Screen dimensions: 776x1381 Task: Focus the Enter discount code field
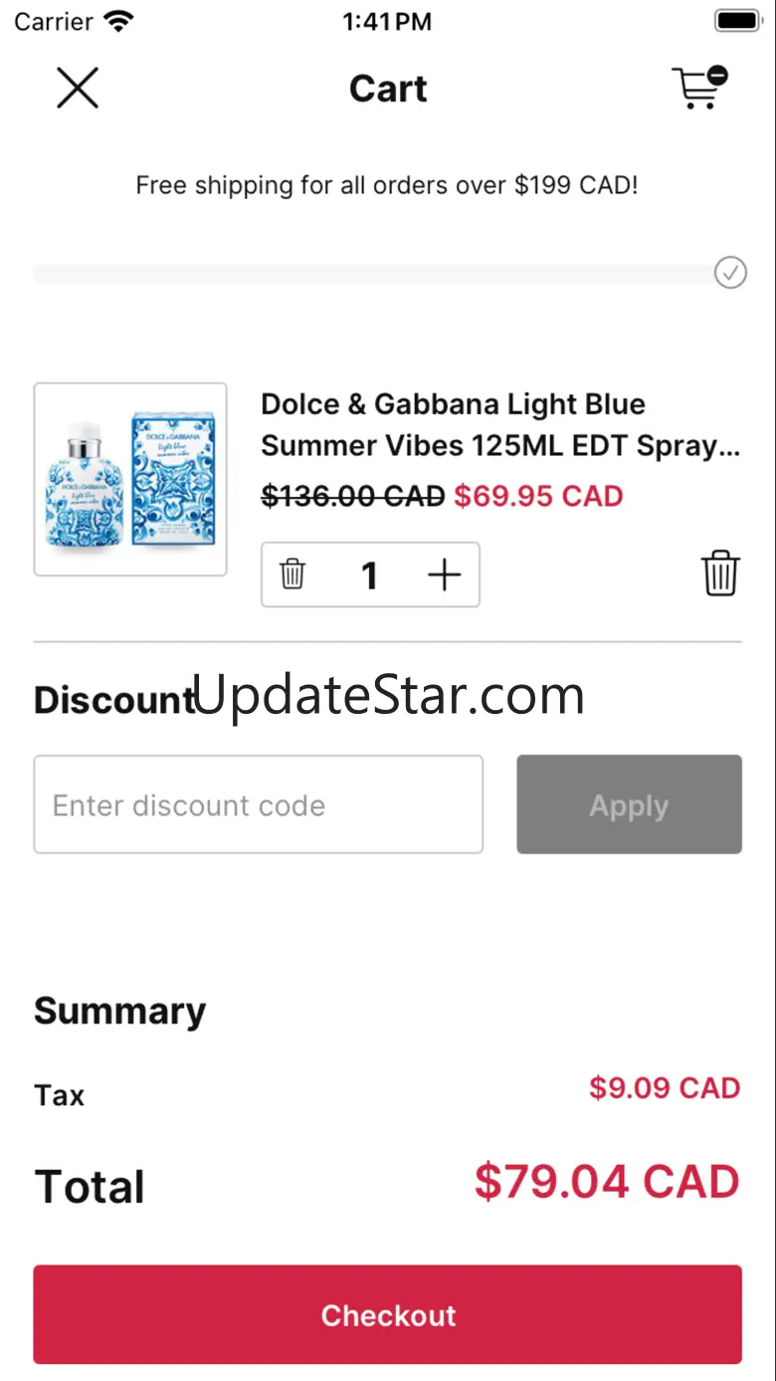tap(259, 805)
